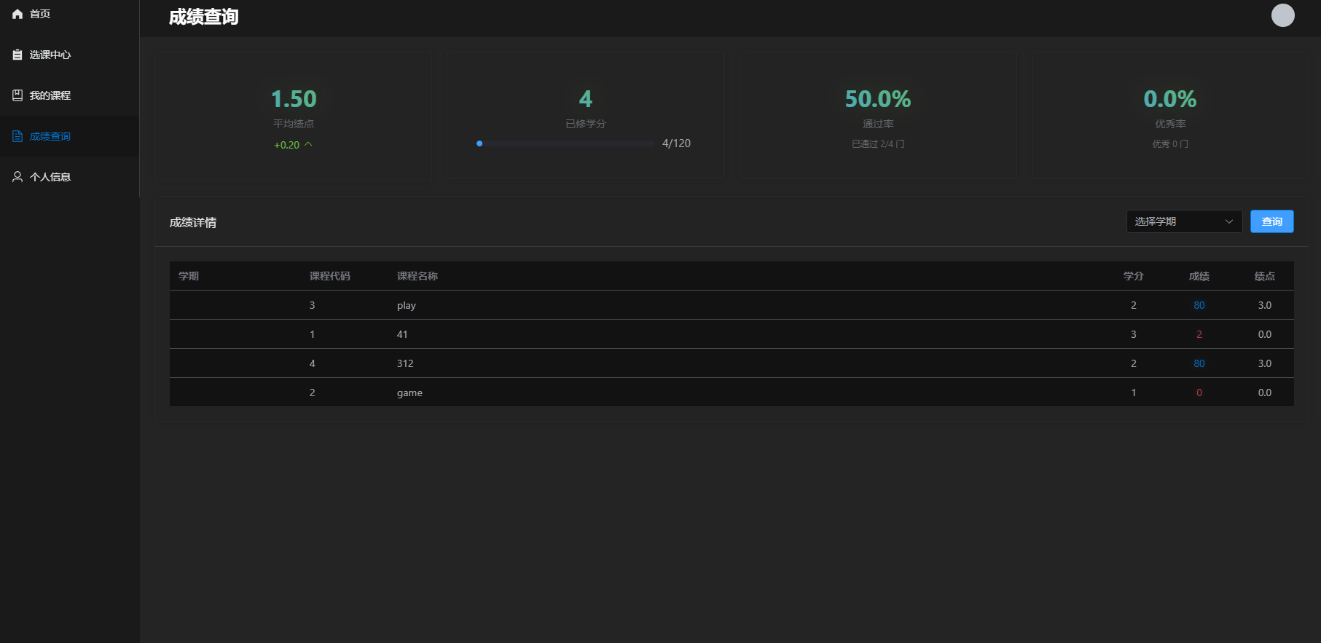
Task: Expand the 选择学期 dropdown arrow
Action: coord(1228,221)
